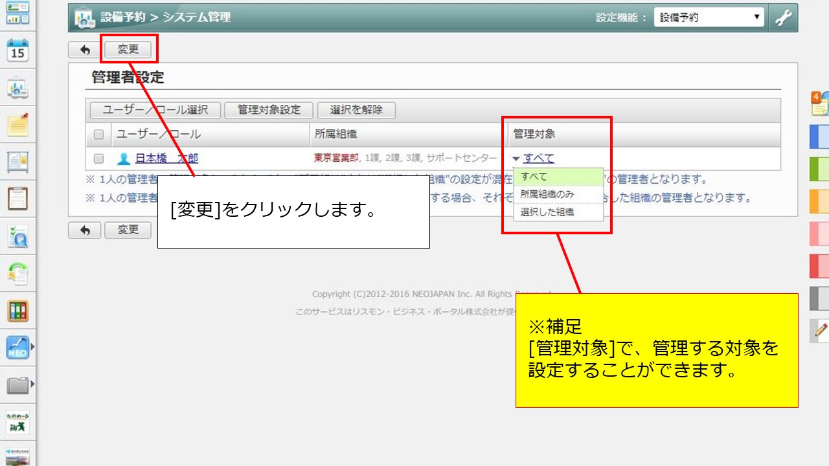The width and height of the screenshot is (829, 466).
Task: Open the blue NEO chart icon
Action: (17, 348)
